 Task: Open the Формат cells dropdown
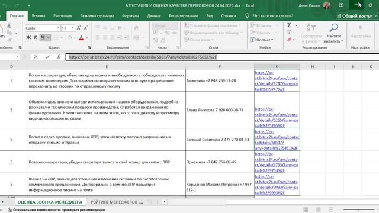coord(262,40)
